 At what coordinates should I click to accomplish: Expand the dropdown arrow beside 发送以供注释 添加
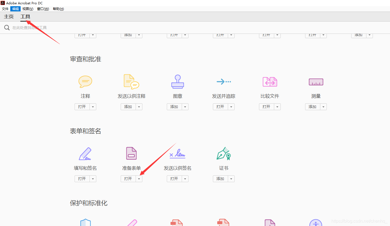139,107
